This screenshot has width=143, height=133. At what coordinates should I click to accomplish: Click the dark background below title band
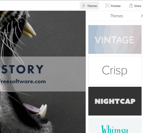pos(66,112)
